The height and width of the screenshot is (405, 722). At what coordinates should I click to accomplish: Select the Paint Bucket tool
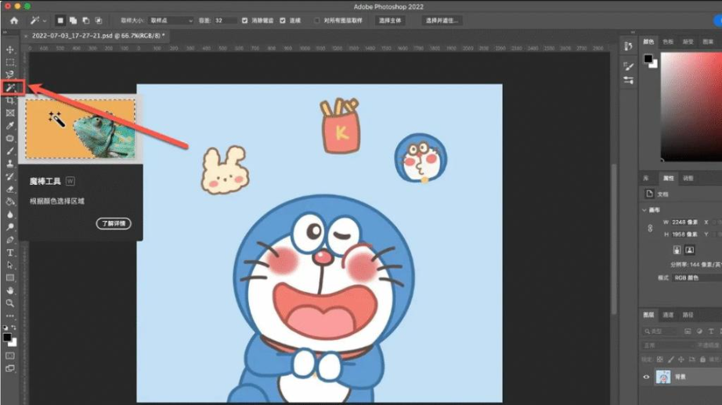pyautogui.click(x=9, y=202)
